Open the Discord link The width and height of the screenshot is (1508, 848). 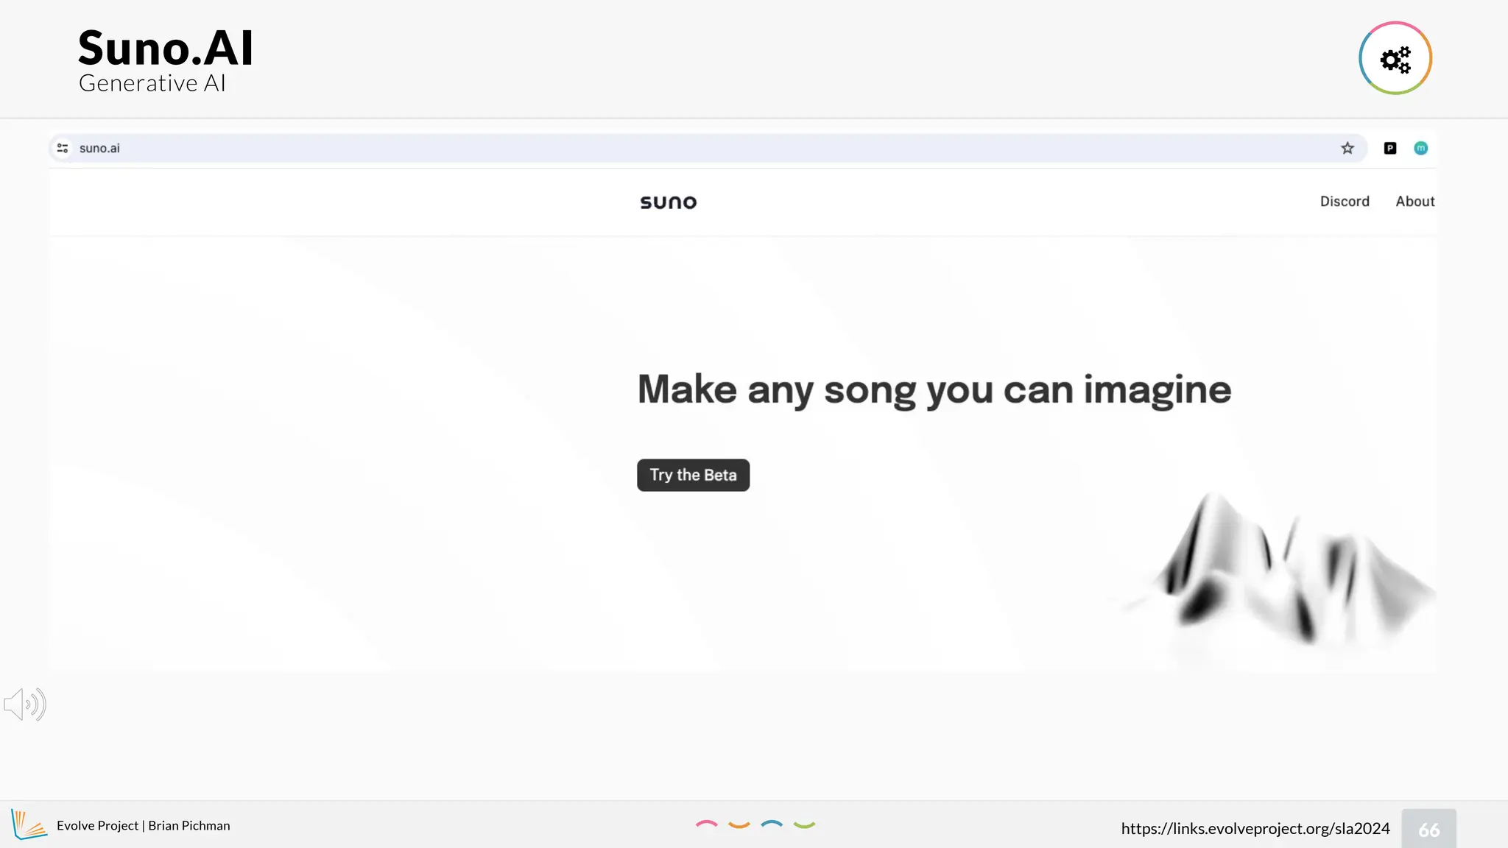1345,201
